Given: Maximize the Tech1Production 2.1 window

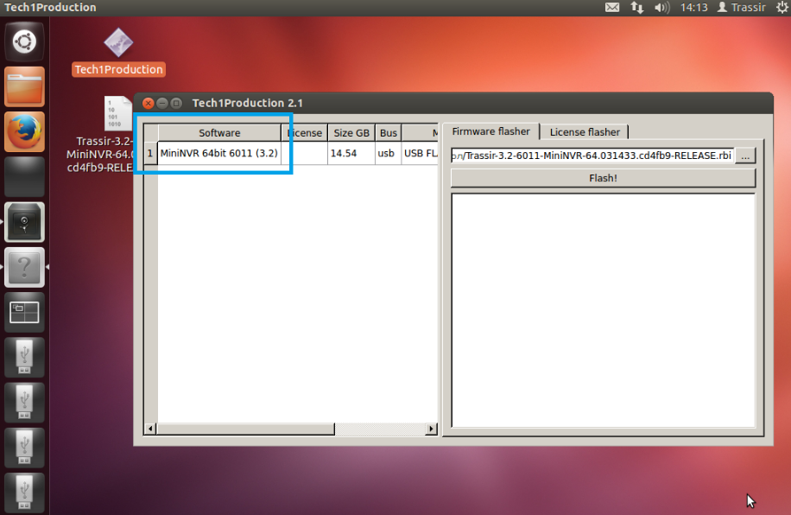Looking at the screenshot, I should click(176, 103).
